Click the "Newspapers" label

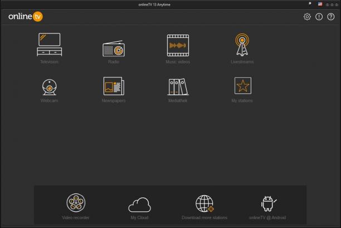click(x=114, y=101)
